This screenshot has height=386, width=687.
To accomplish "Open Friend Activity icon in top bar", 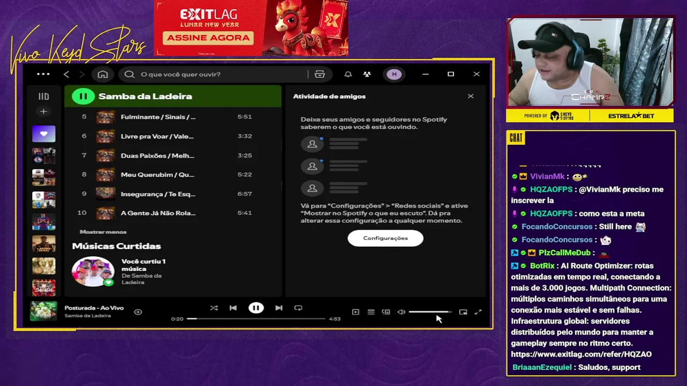I will pos(367,74).
